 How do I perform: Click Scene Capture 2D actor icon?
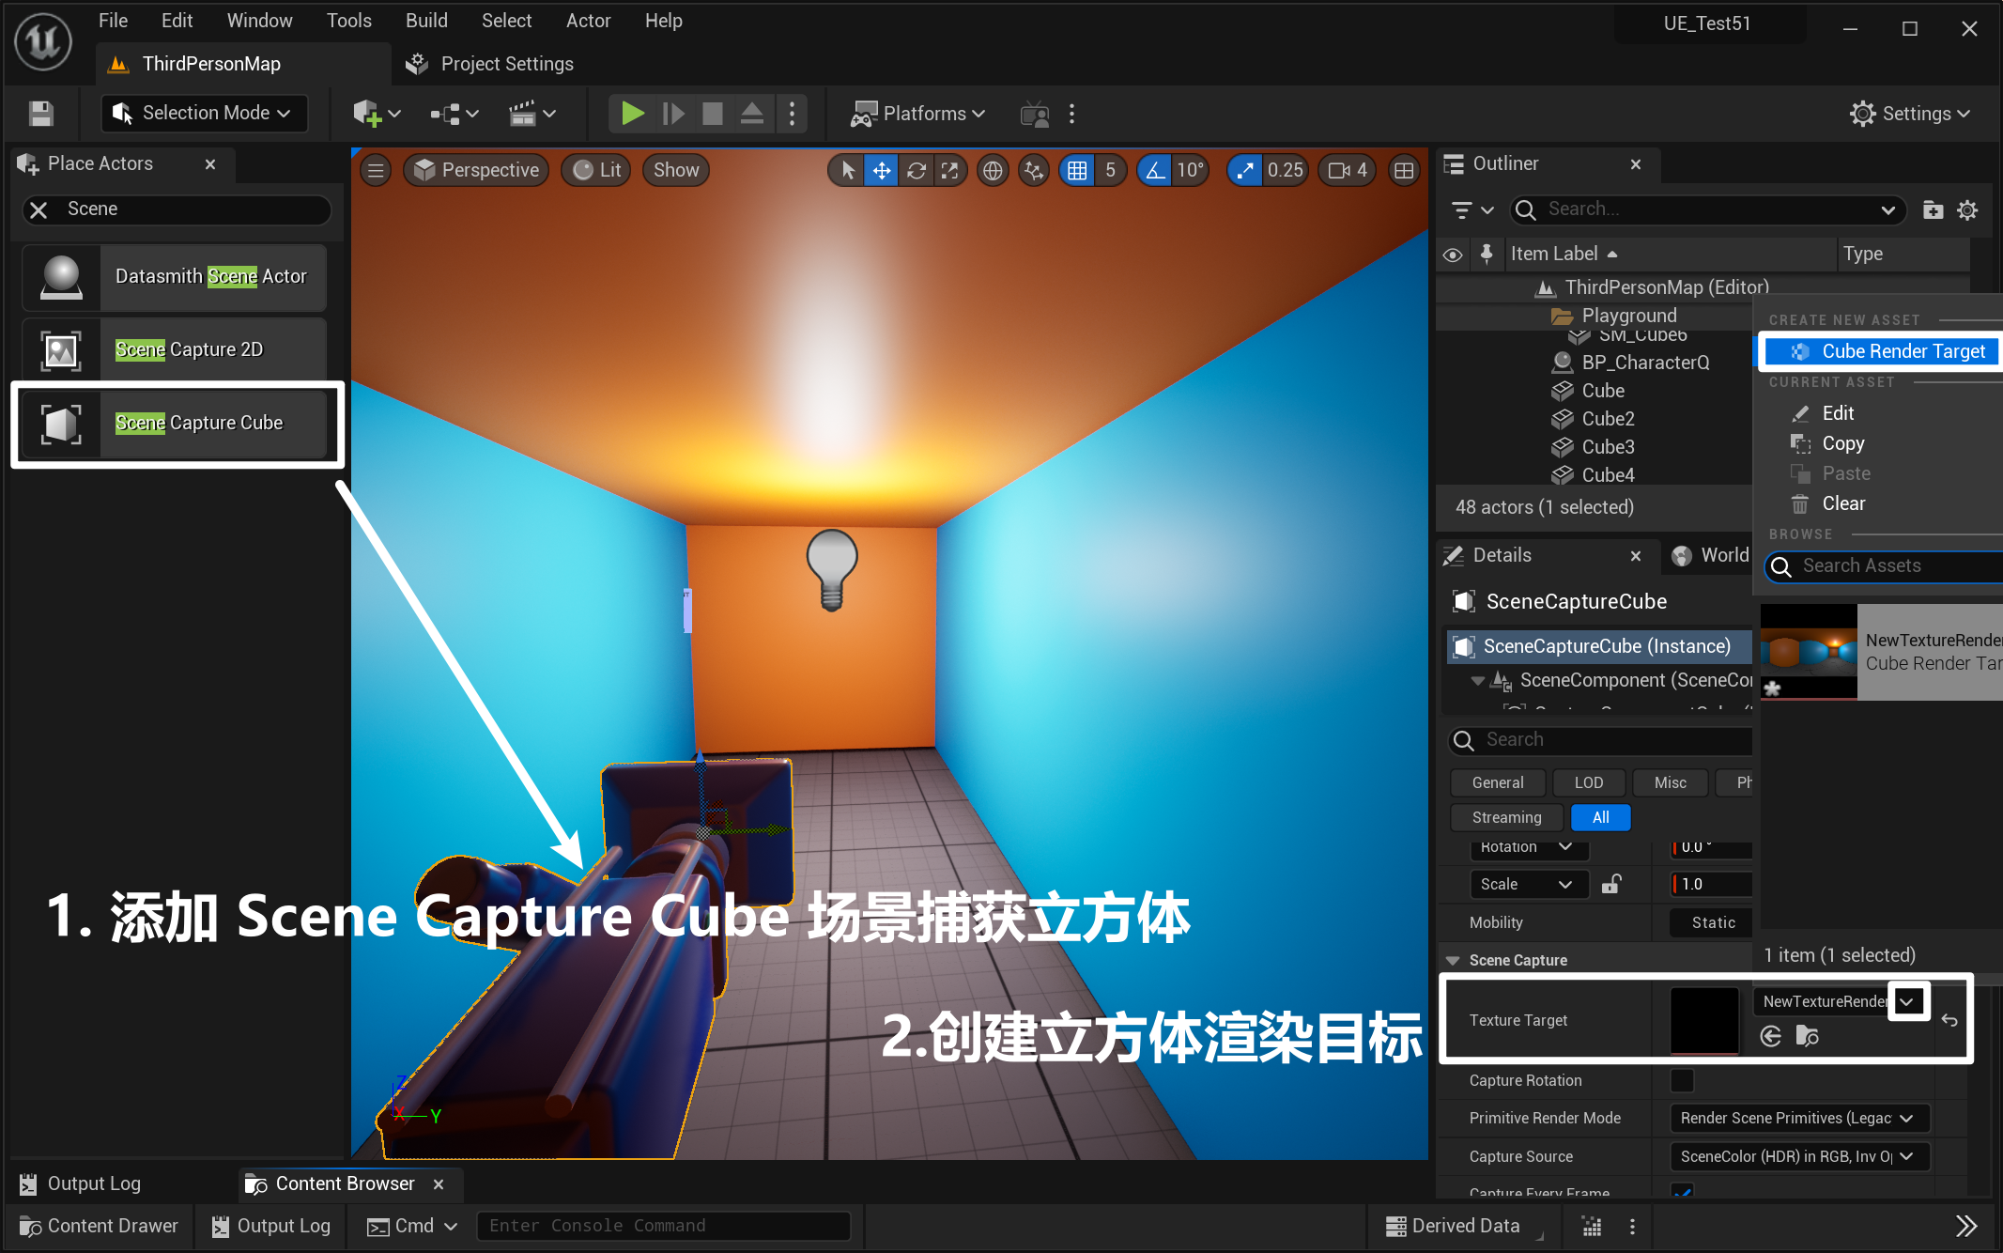pos(61,350)
